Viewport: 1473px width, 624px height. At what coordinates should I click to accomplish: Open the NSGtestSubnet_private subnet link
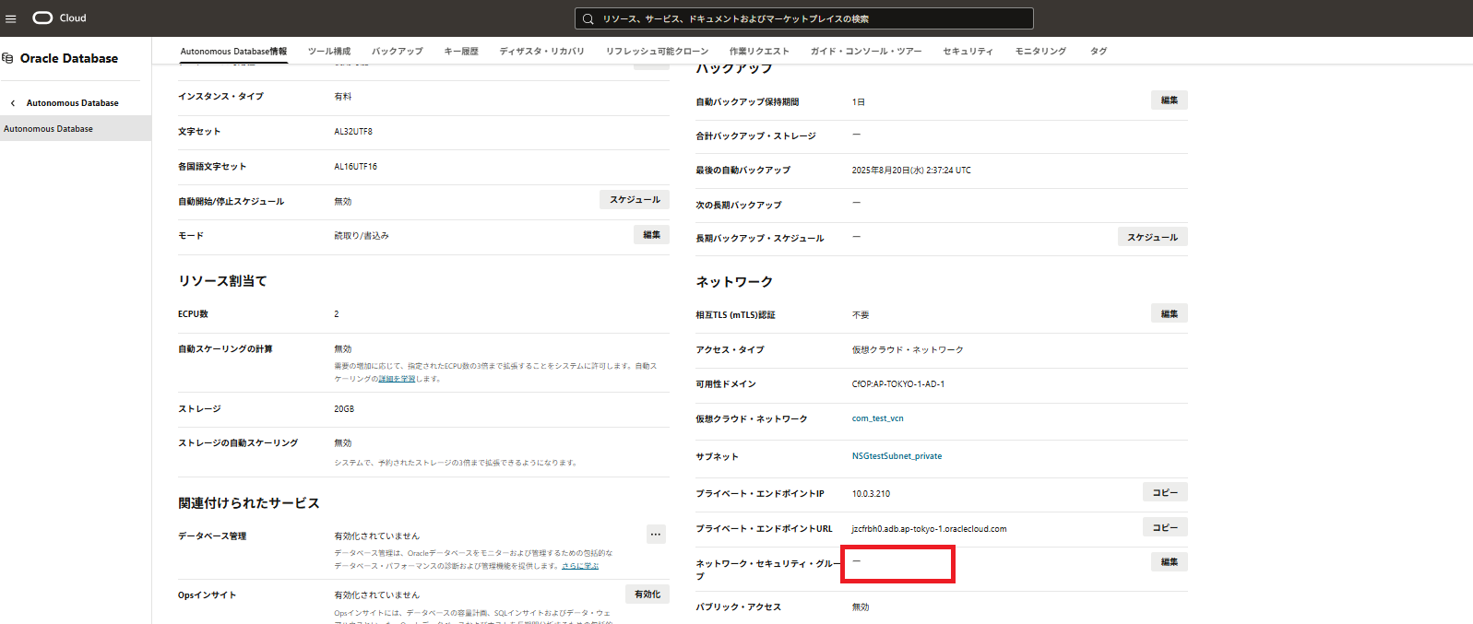coord(897,456)
